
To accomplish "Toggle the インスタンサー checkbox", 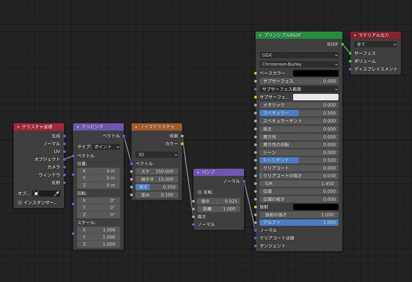I will pos(20,203).
